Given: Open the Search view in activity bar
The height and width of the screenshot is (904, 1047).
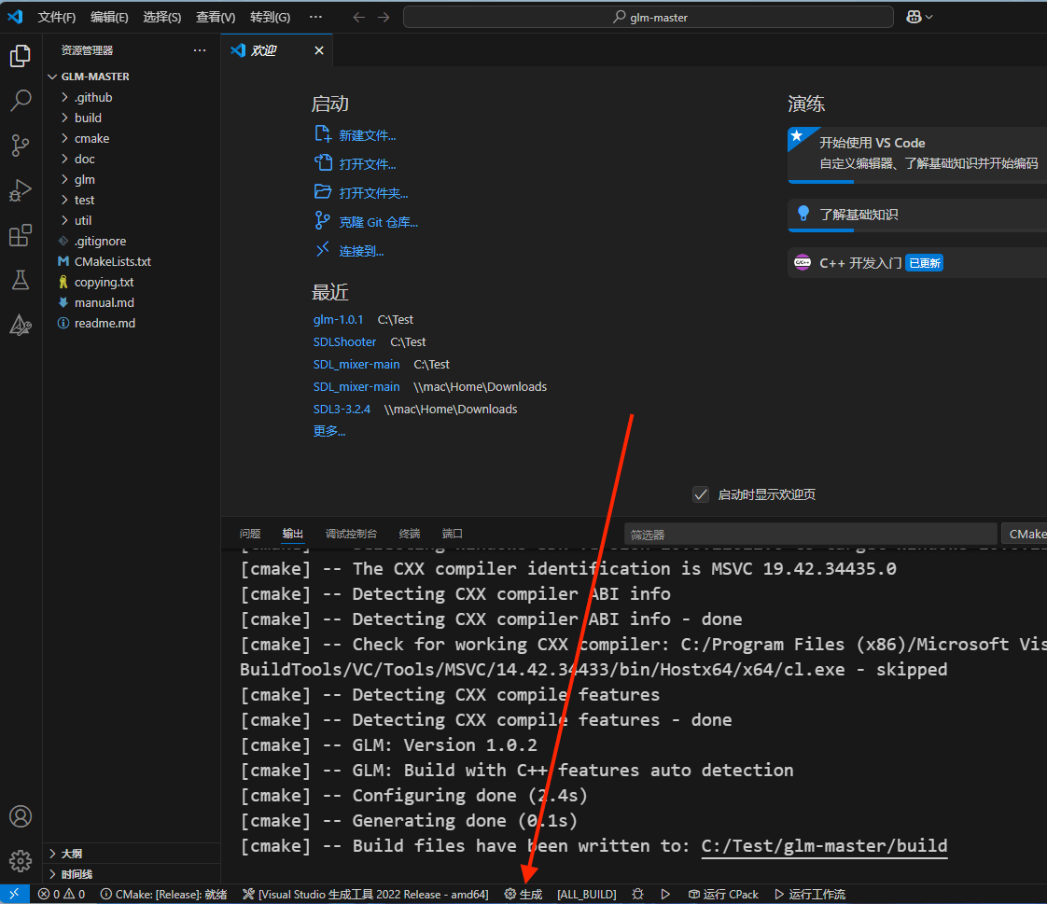Looking at the screenshot, I should [21, 101].
